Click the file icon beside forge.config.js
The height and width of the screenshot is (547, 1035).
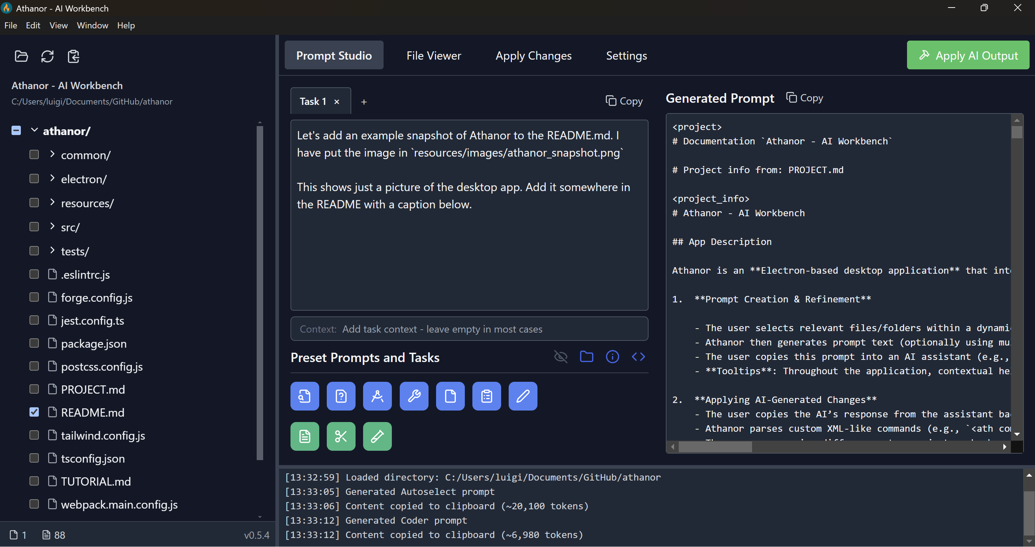(x=52, y=297)
